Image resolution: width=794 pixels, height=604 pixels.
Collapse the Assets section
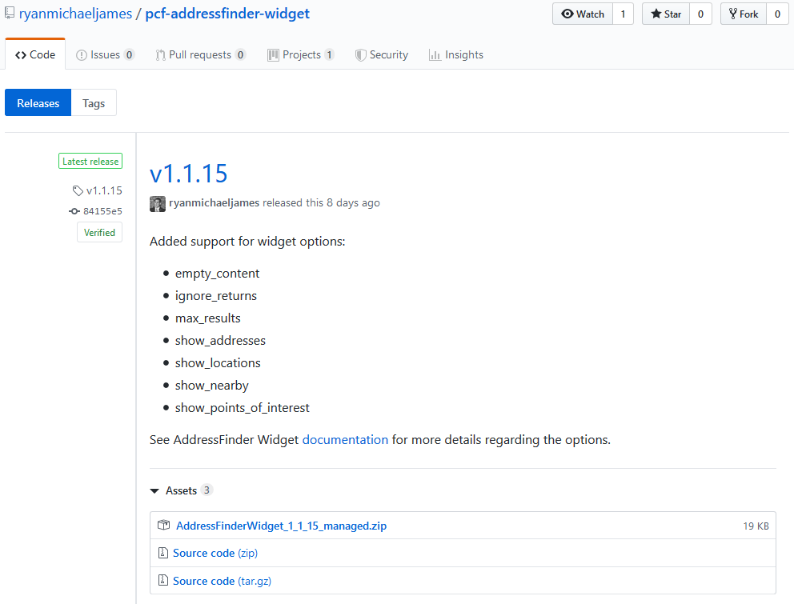(154, 490)
